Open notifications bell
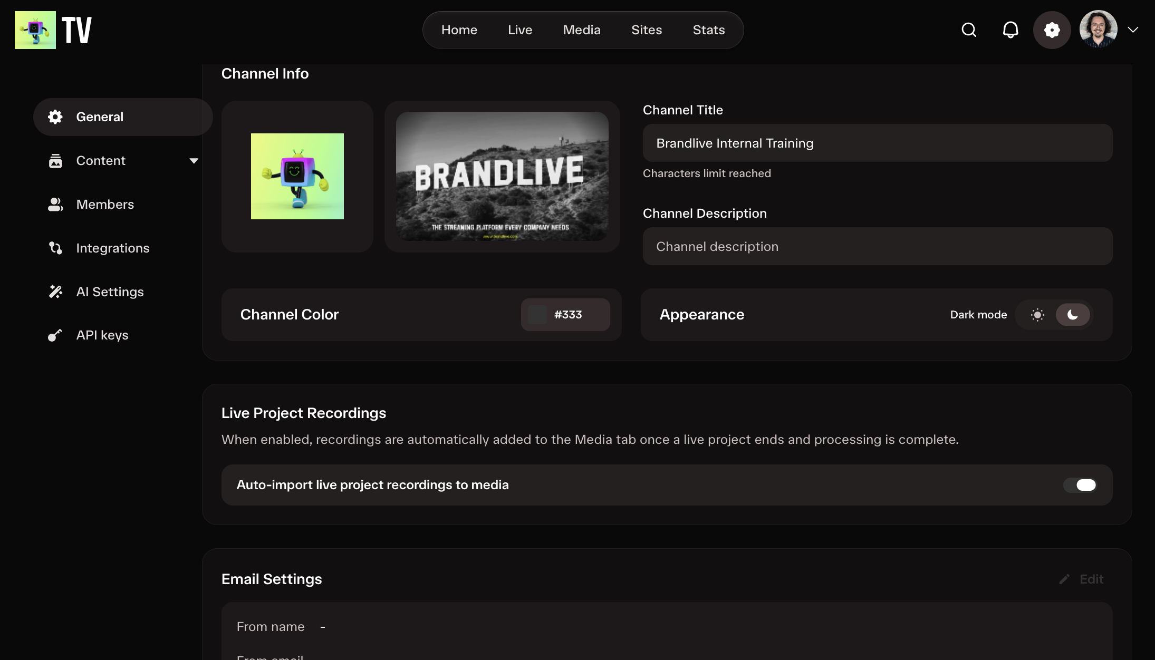The height and width of the screenshot is (660, 1155). click(x=1010, y=30)
